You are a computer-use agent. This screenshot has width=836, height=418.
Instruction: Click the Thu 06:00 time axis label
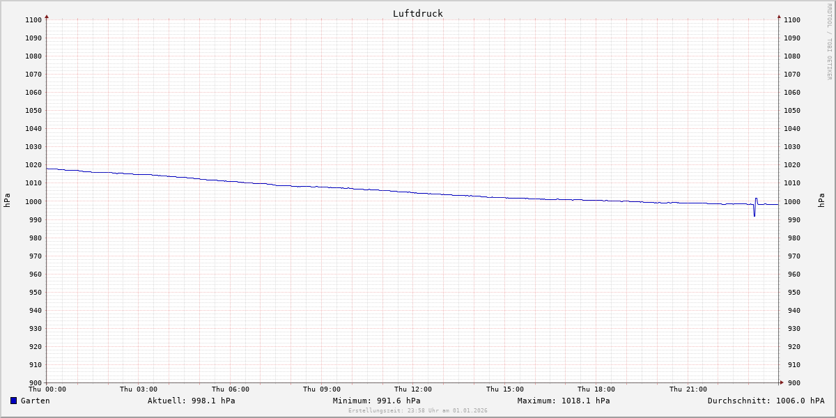tap(231, 389)
